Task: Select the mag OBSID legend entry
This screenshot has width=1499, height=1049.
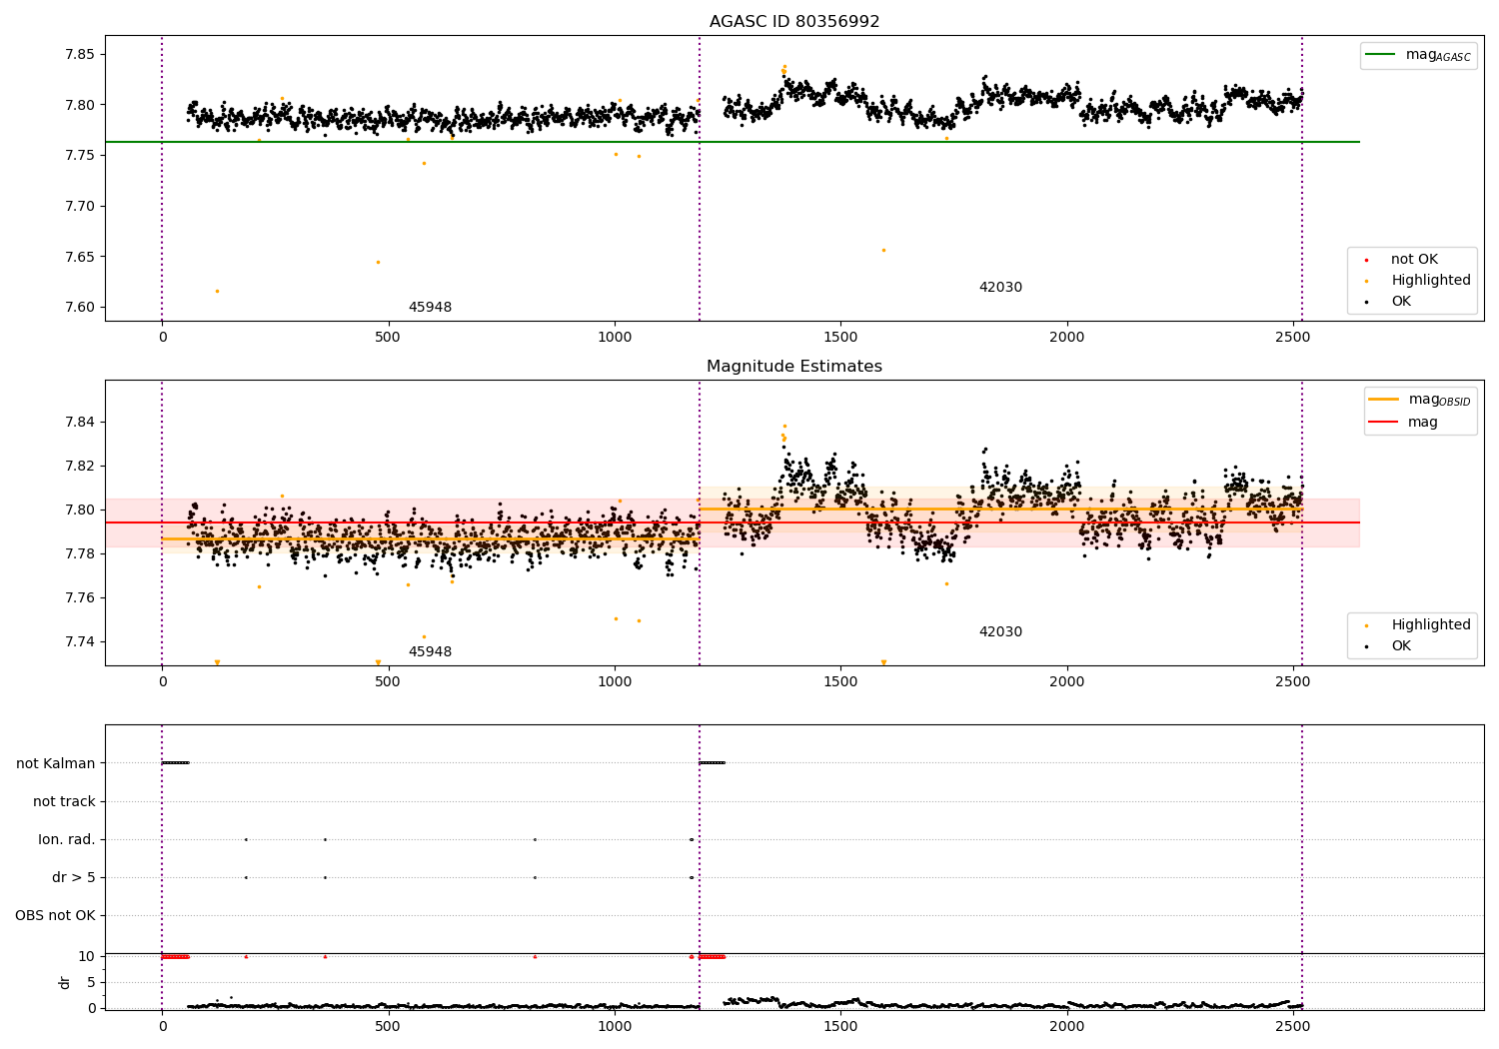Action: (1421, 400)
